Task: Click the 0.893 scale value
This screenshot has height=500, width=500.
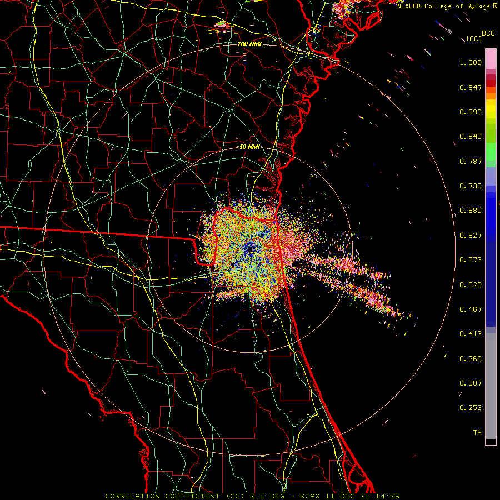Action: [471, 112]
